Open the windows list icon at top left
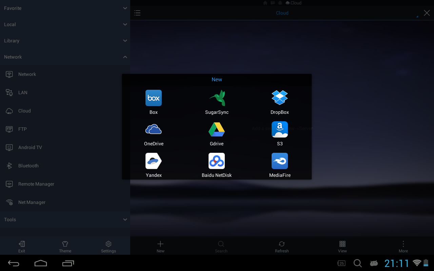This screenshot has width=434, height=271. click(137, 13)
